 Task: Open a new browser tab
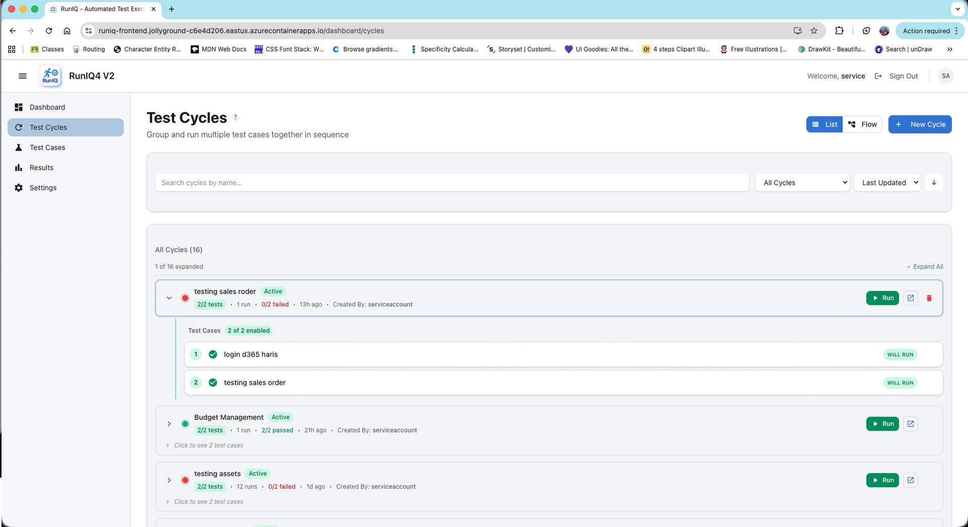pyautogui.click(x=171, y=9)
